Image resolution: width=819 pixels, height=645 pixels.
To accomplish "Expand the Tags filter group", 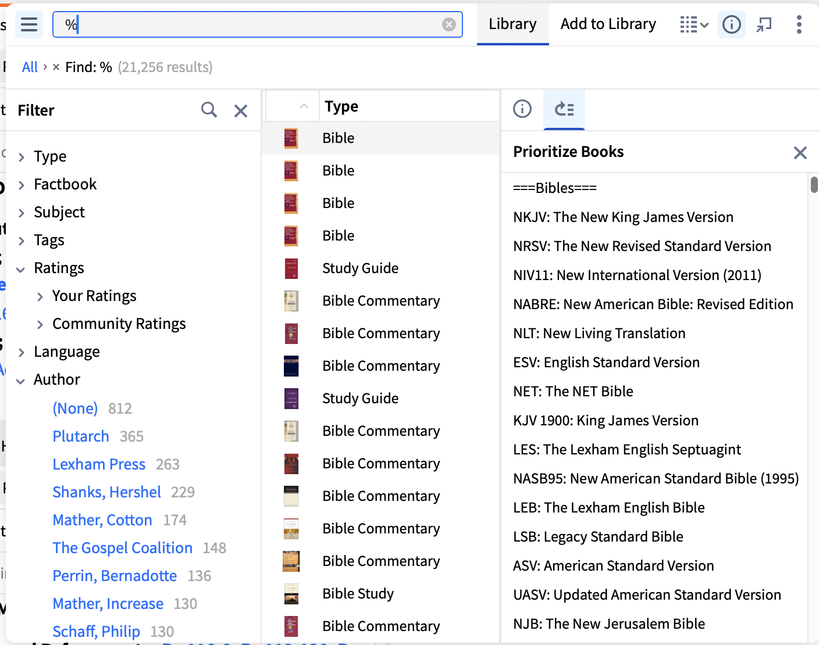I will 22,241.
